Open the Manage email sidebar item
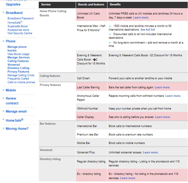This screenshot has width=188, height=183. (16, 111)
